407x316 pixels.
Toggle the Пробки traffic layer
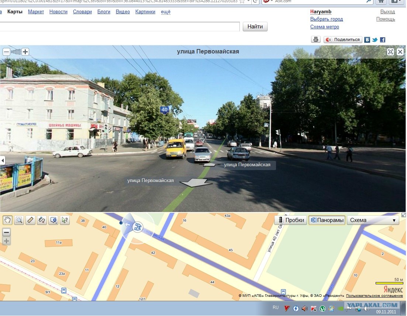(291, 220)
